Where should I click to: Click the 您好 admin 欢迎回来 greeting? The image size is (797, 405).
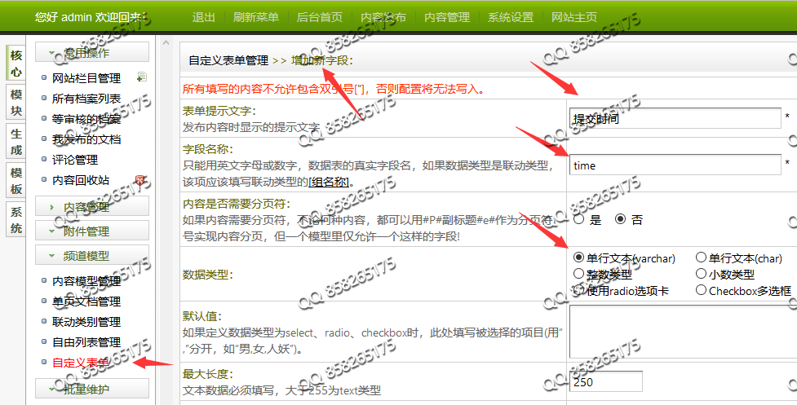click(x=91, y=17)
